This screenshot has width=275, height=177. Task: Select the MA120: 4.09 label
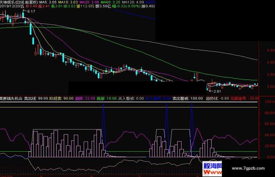[x=133, y=2]
